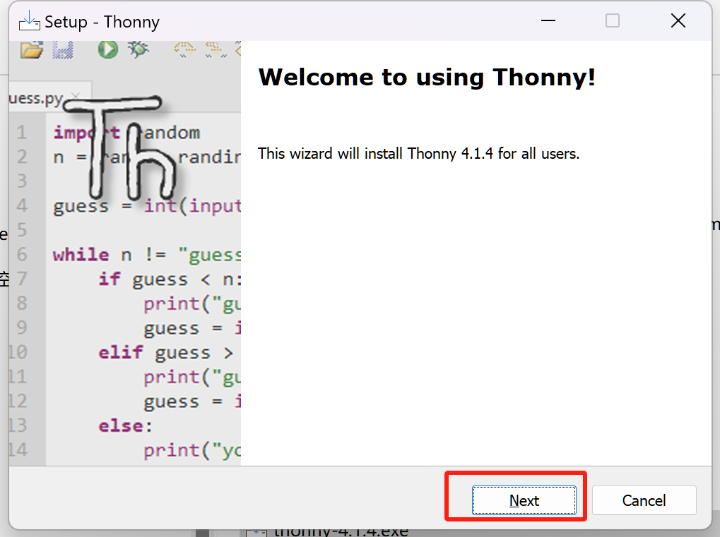Click the Thonny setup icon in the title bar
720x537 pixels.
28,20
